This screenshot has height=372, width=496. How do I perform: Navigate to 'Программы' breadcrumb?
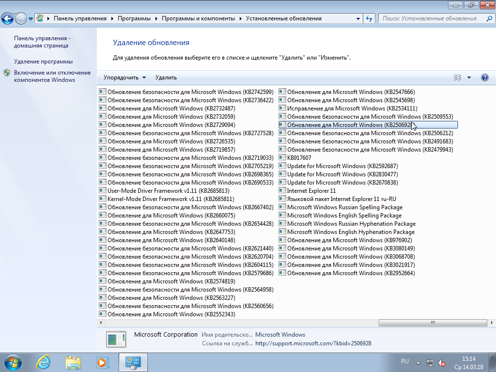coord(134,18)
